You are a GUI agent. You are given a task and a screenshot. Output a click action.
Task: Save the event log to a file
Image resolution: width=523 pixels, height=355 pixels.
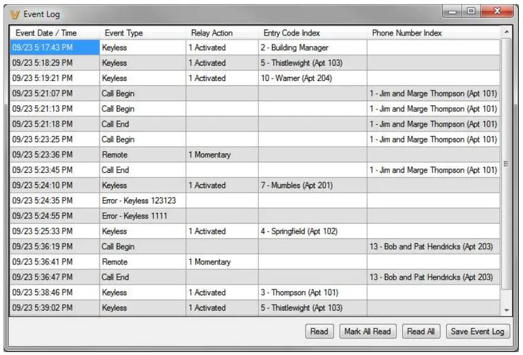click(479, 332)
